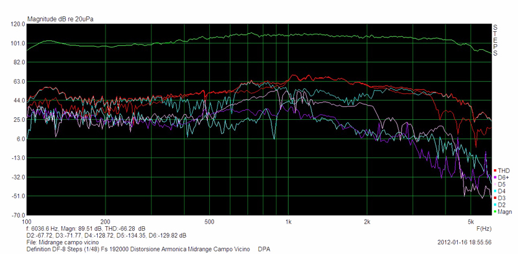Click the vertical STEPS label
The height and width of the screenshot is (254, 518).
pos(495,40)
